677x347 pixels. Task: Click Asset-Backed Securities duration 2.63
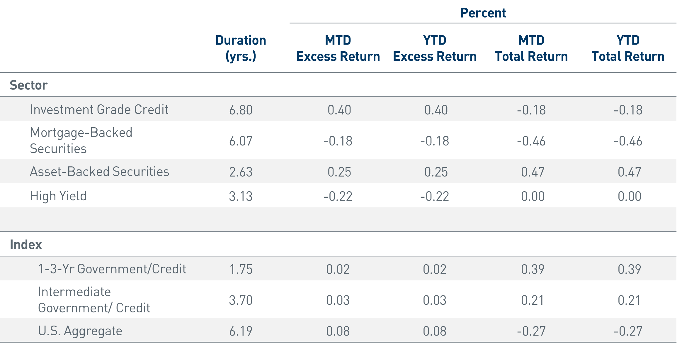pos(241,172)
